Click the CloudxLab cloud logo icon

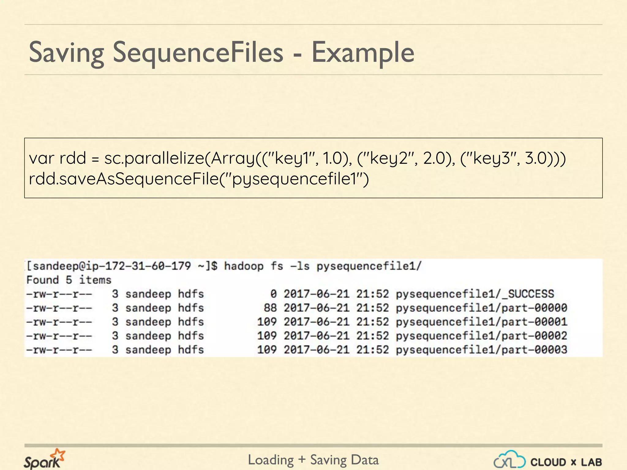tap(509, 460)
